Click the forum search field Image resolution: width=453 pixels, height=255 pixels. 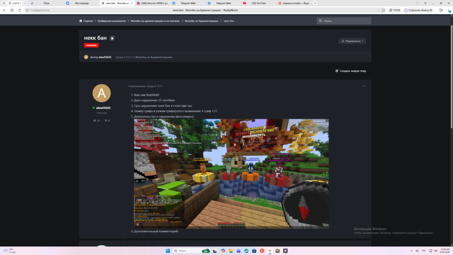click(344, 21)
